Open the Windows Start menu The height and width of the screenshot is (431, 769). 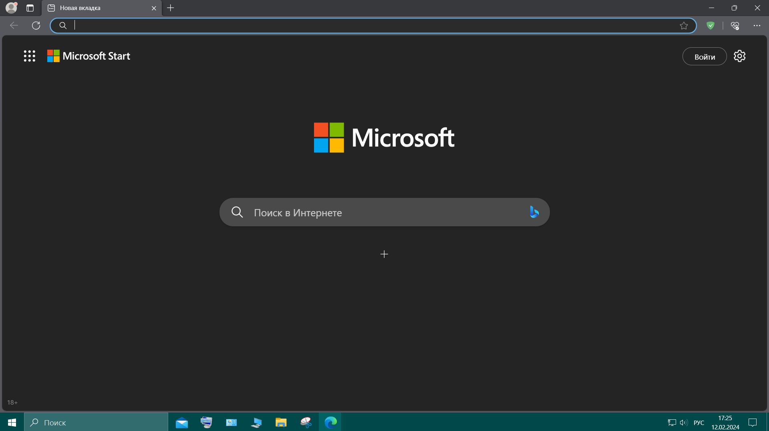click(x=12, y=422)
